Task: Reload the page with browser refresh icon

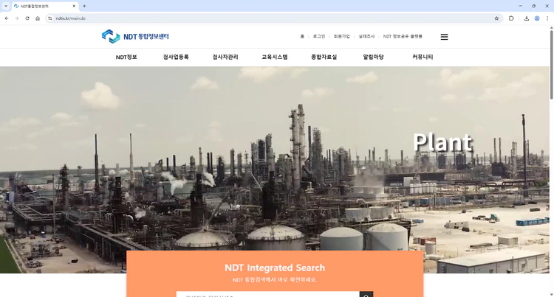Action: coord(27,18)
